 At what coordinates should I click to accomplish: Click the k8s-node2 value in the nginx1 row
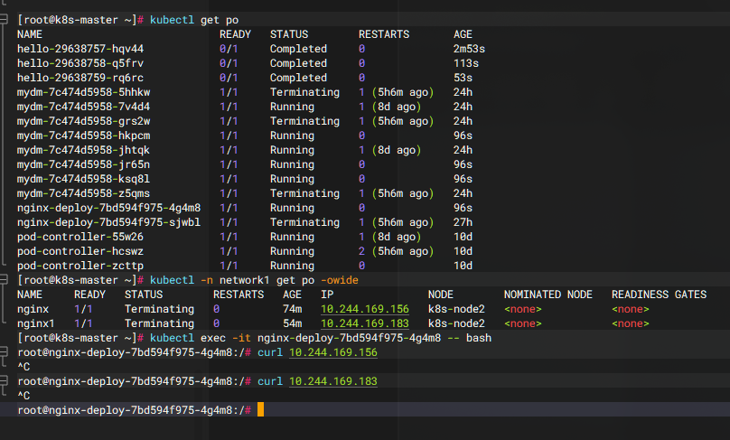coord(456,323)
